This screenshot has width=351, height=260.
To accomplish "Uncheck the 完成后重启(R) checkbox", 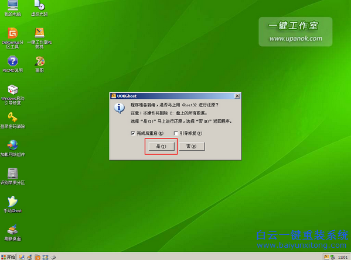I will click(133, 133).
